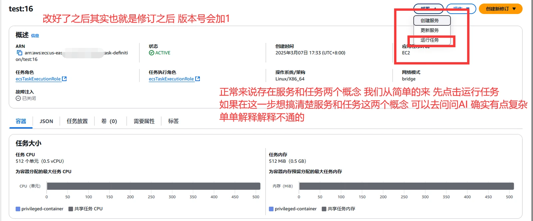533x221 pixels.
Task: Click the 信息 link next to 概述
Action: tap(35, 36)
